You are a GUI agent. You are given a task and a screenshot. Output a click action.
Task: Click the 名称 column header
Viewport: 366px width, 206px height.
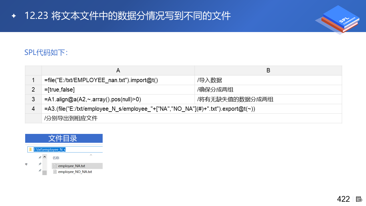(56, 158)
